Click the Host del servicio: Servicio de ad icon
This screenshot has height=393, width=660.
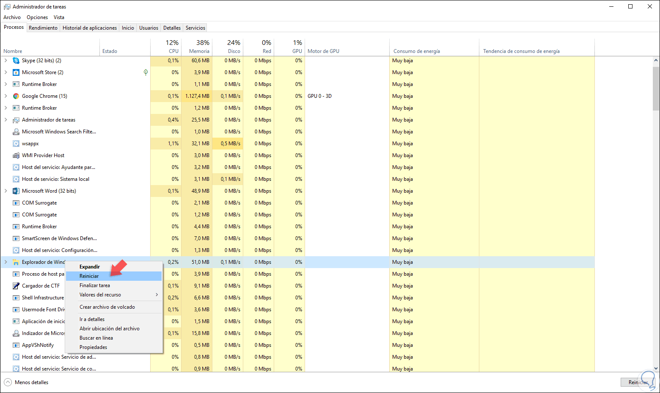click(x=16, y=357)
